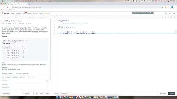Open the Chrome menu in menu bar

click(7, 1)
